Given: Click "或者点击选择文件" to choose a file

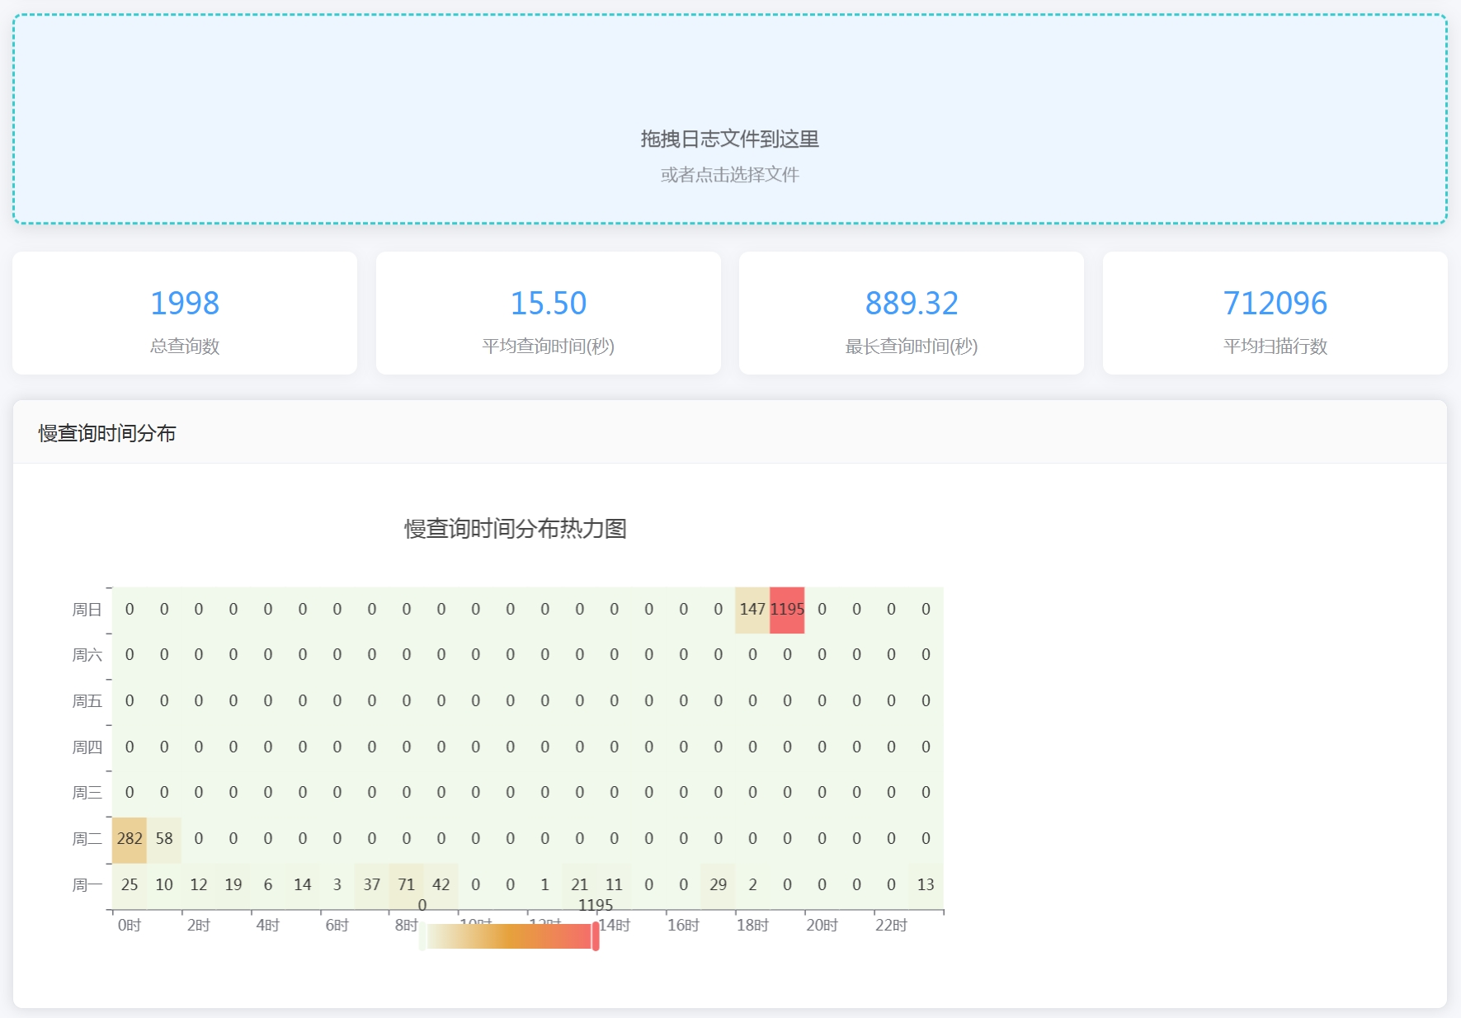Looking at the screenshot, I should tap(730, 174).
